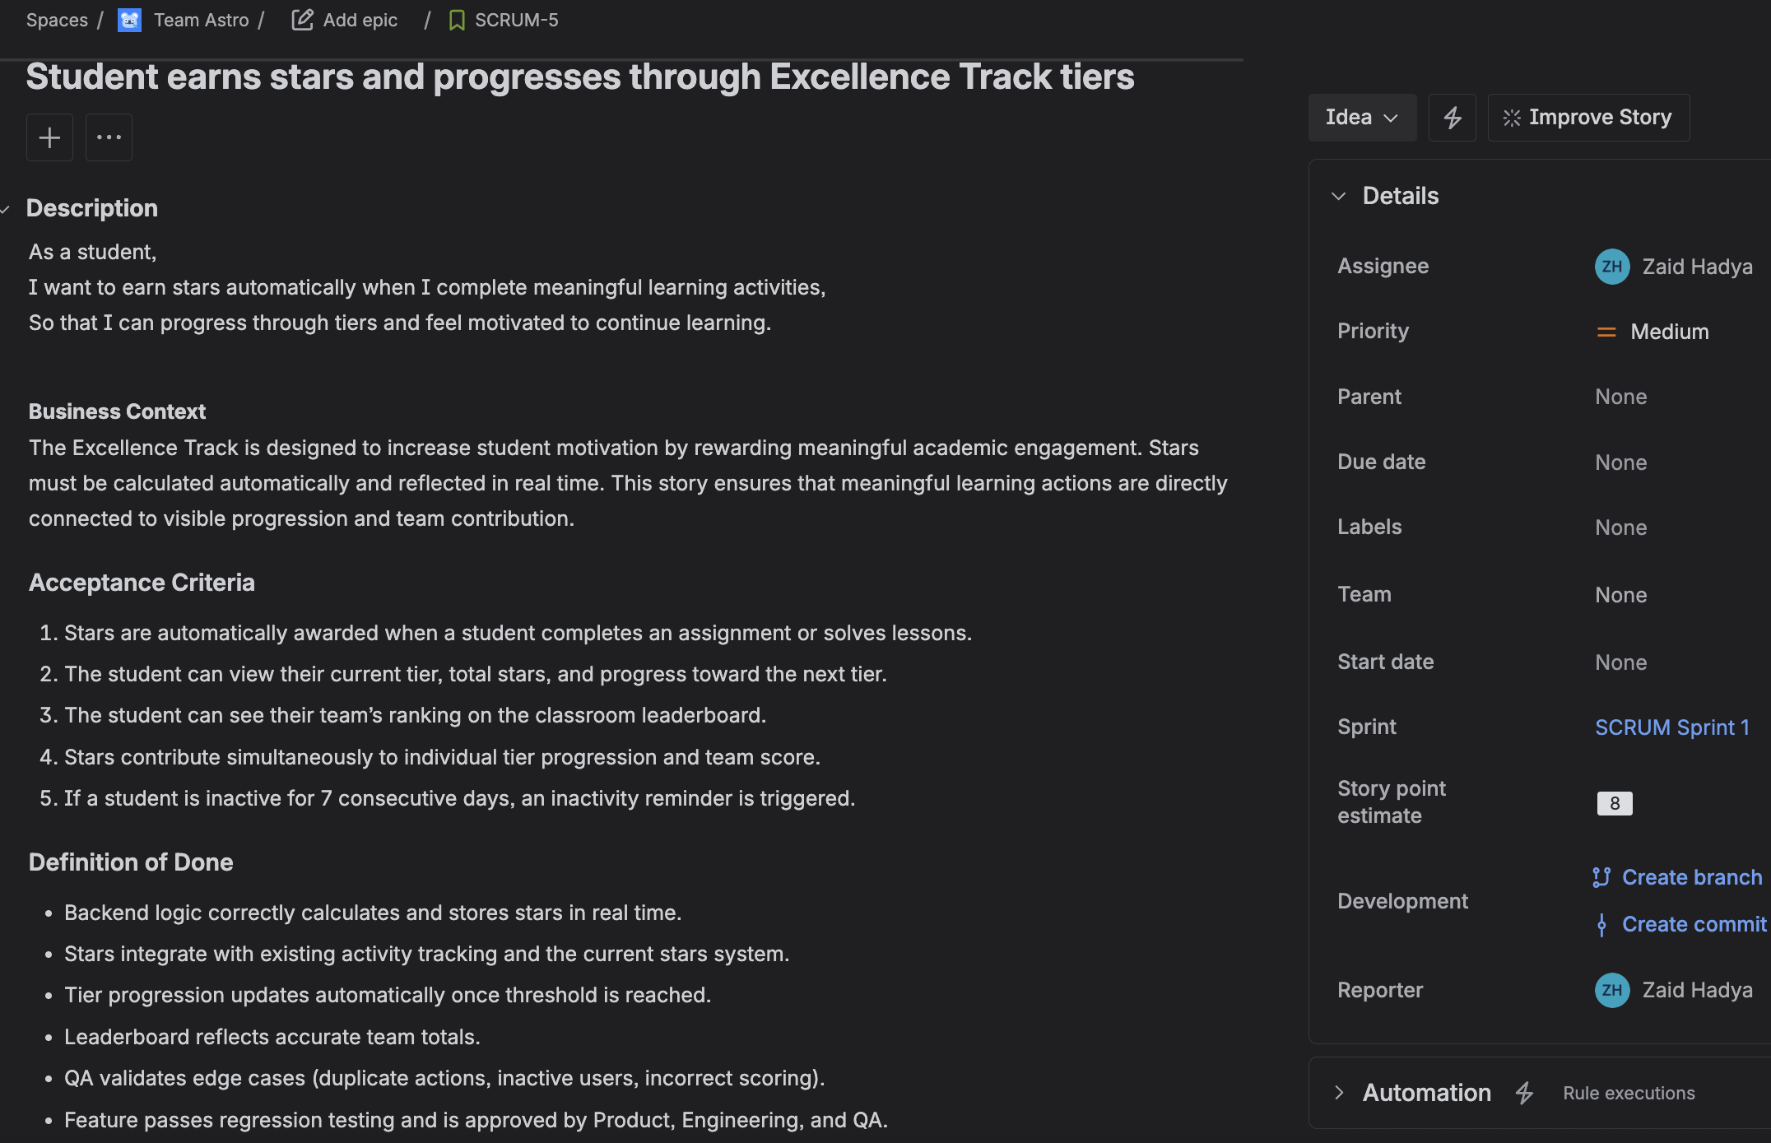The image size is (1771, 1143).
Task: Collapse the Description section chevron
Action: point(5,209)
